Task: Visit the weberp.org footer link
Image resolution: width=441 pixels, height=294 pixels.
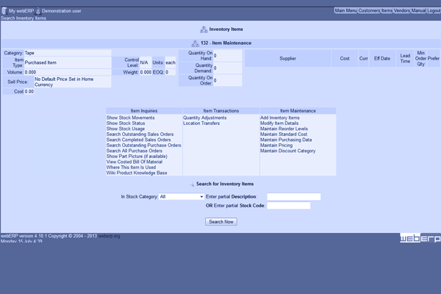Action: click(x=110, y=236)
